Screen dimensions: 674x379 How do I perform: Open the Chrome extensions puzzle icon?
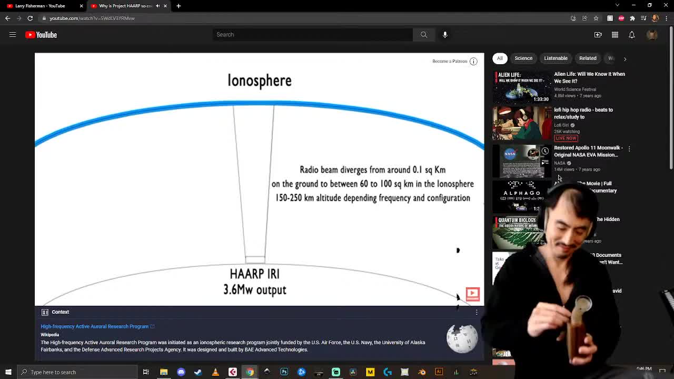click(632, 18)
